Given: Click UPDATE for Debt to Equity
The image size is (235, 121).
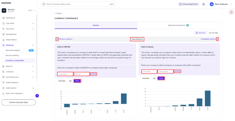Looking at the screenshot, I should click(177, 72).
